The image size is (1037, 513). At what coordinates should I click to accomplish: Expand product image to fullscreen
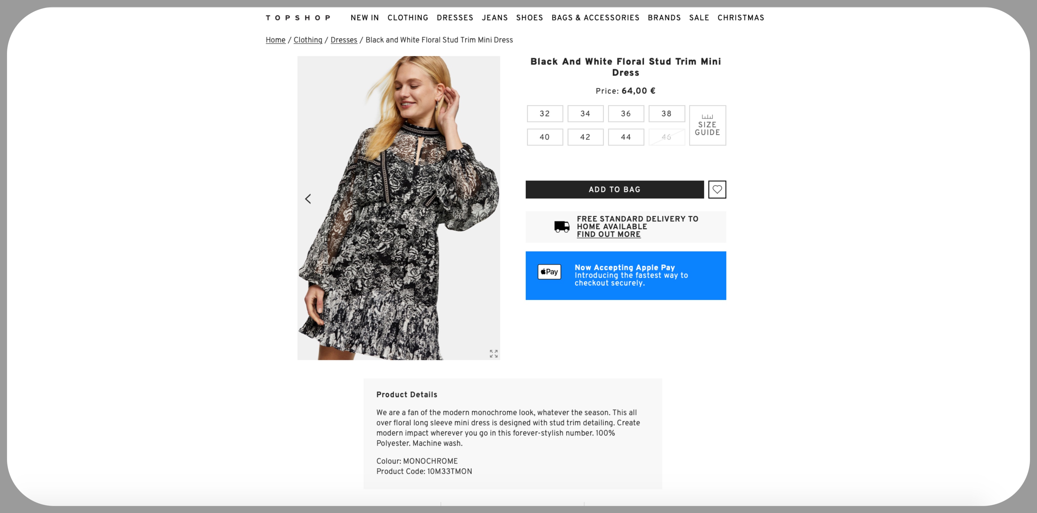coord(493,354)
